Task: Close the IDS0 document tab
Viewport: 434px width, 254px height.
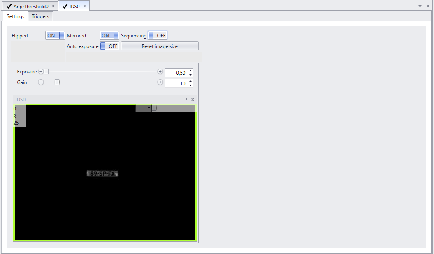Action: pyautogui.click(x=84, y=6)
